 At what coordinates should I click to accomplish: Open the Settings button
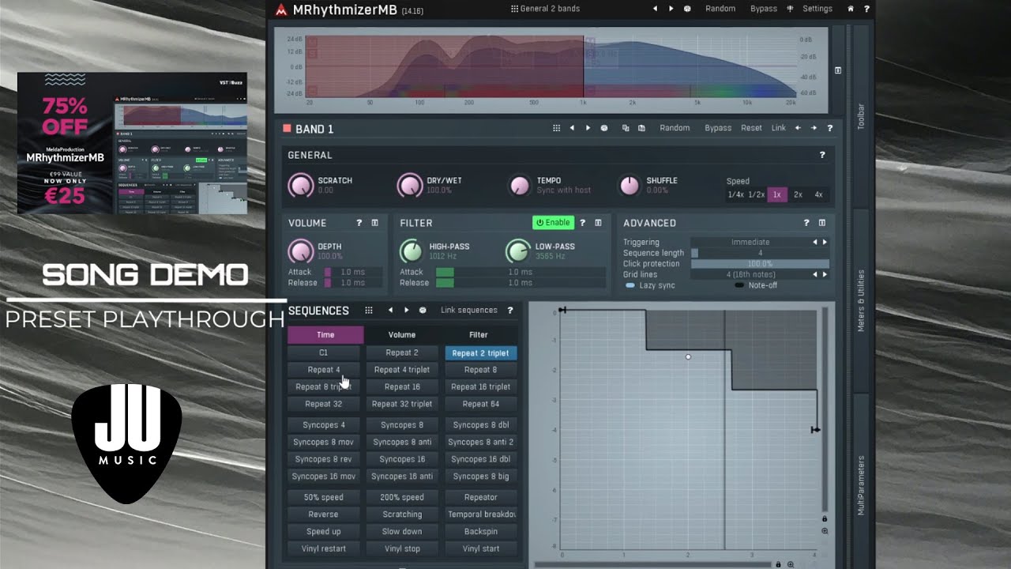[817, 9]
